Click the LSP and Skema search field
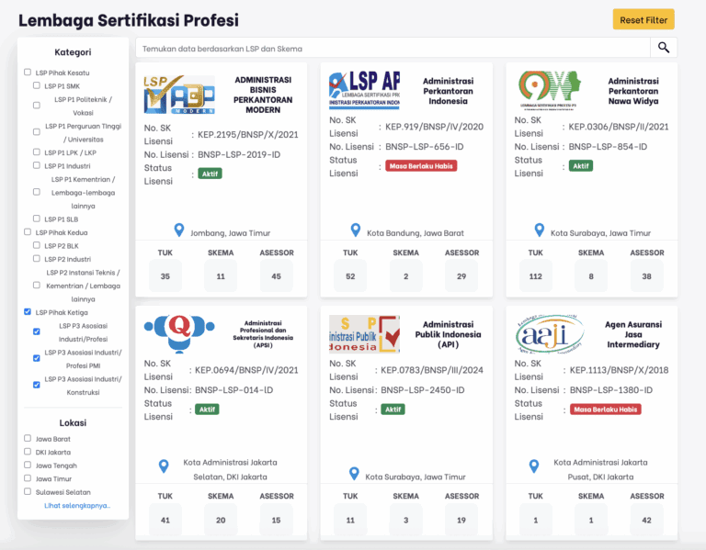The height and width of the screenshot is (550, 706). coord(393,48)
